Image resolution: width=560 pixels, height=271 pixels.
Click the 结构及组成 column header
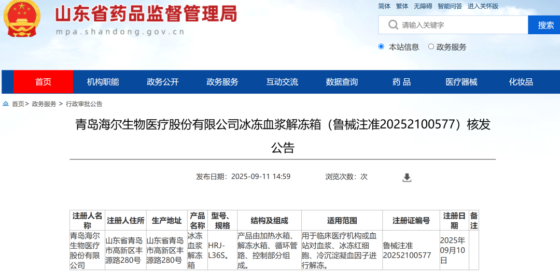point(269,220)
